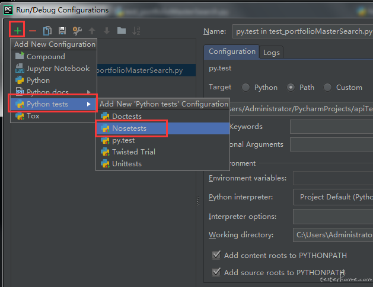The height and width of the screenshot is (287, 373).
Task: Click the Move Down arrow icon
Action: pyautogui.click(x=107, y=31)
